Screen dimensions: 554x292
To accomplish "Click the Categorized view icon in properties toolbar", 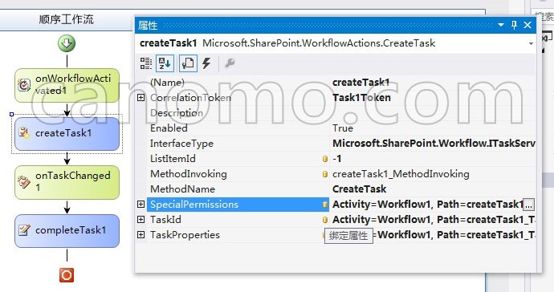I will coord(145,63).
